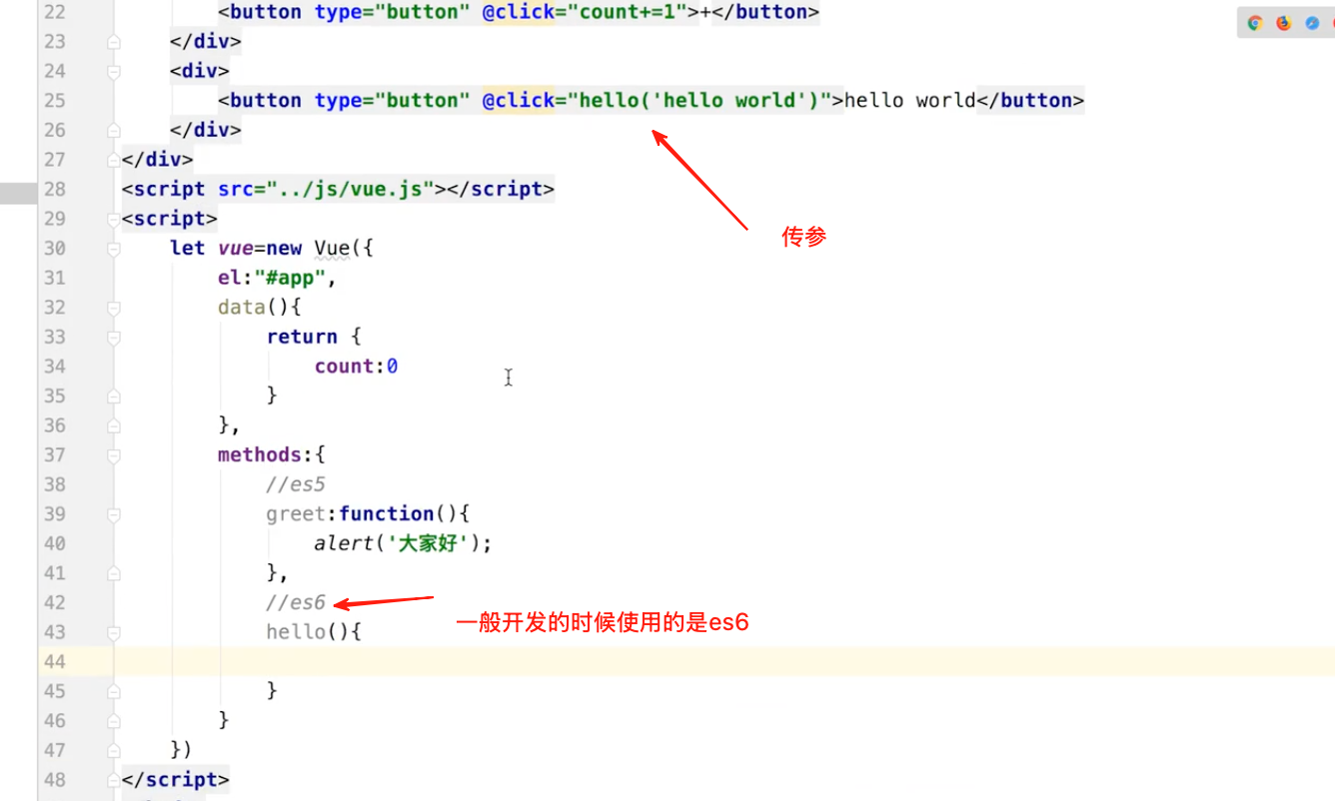Collapse the hello() fold at line 43
The image size is (1335, 801).
[x=113, y=632]
